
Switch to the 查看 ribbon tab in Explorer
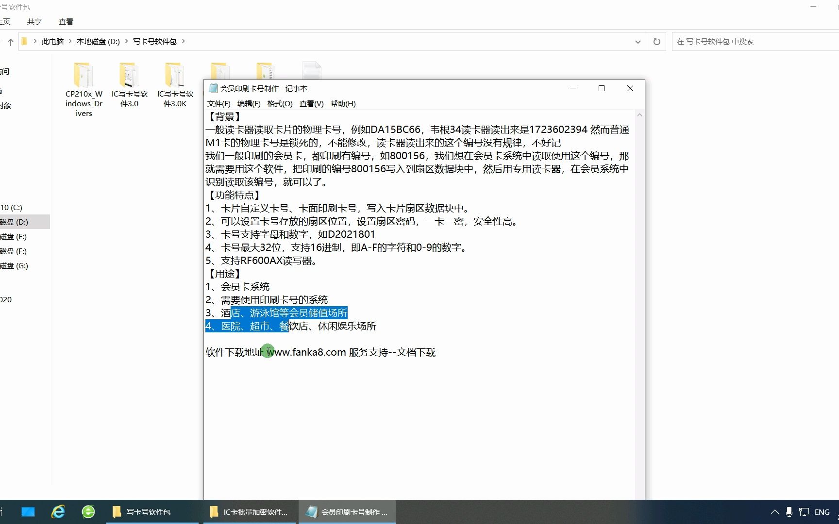click(x=66, y=21)
